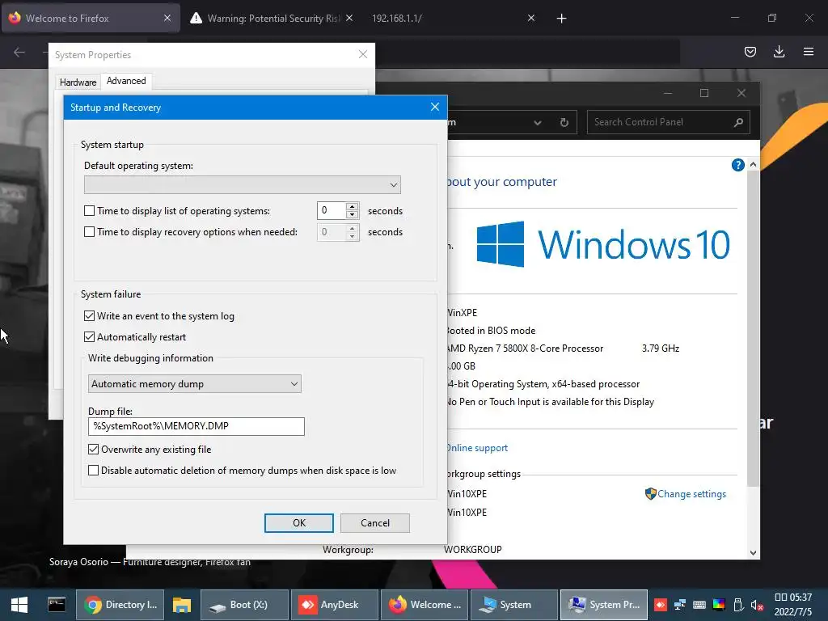The image size is (828, 621).
Task: Switch to Firefox Welcome taskbar item
Action: [x=425, y=605]
